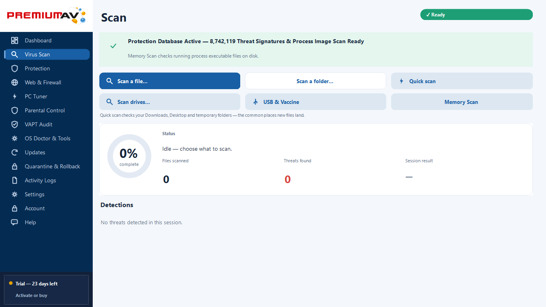Click the Files scanned count value
The height and width of the screenshot is (307, 546).
pos(166,179)
